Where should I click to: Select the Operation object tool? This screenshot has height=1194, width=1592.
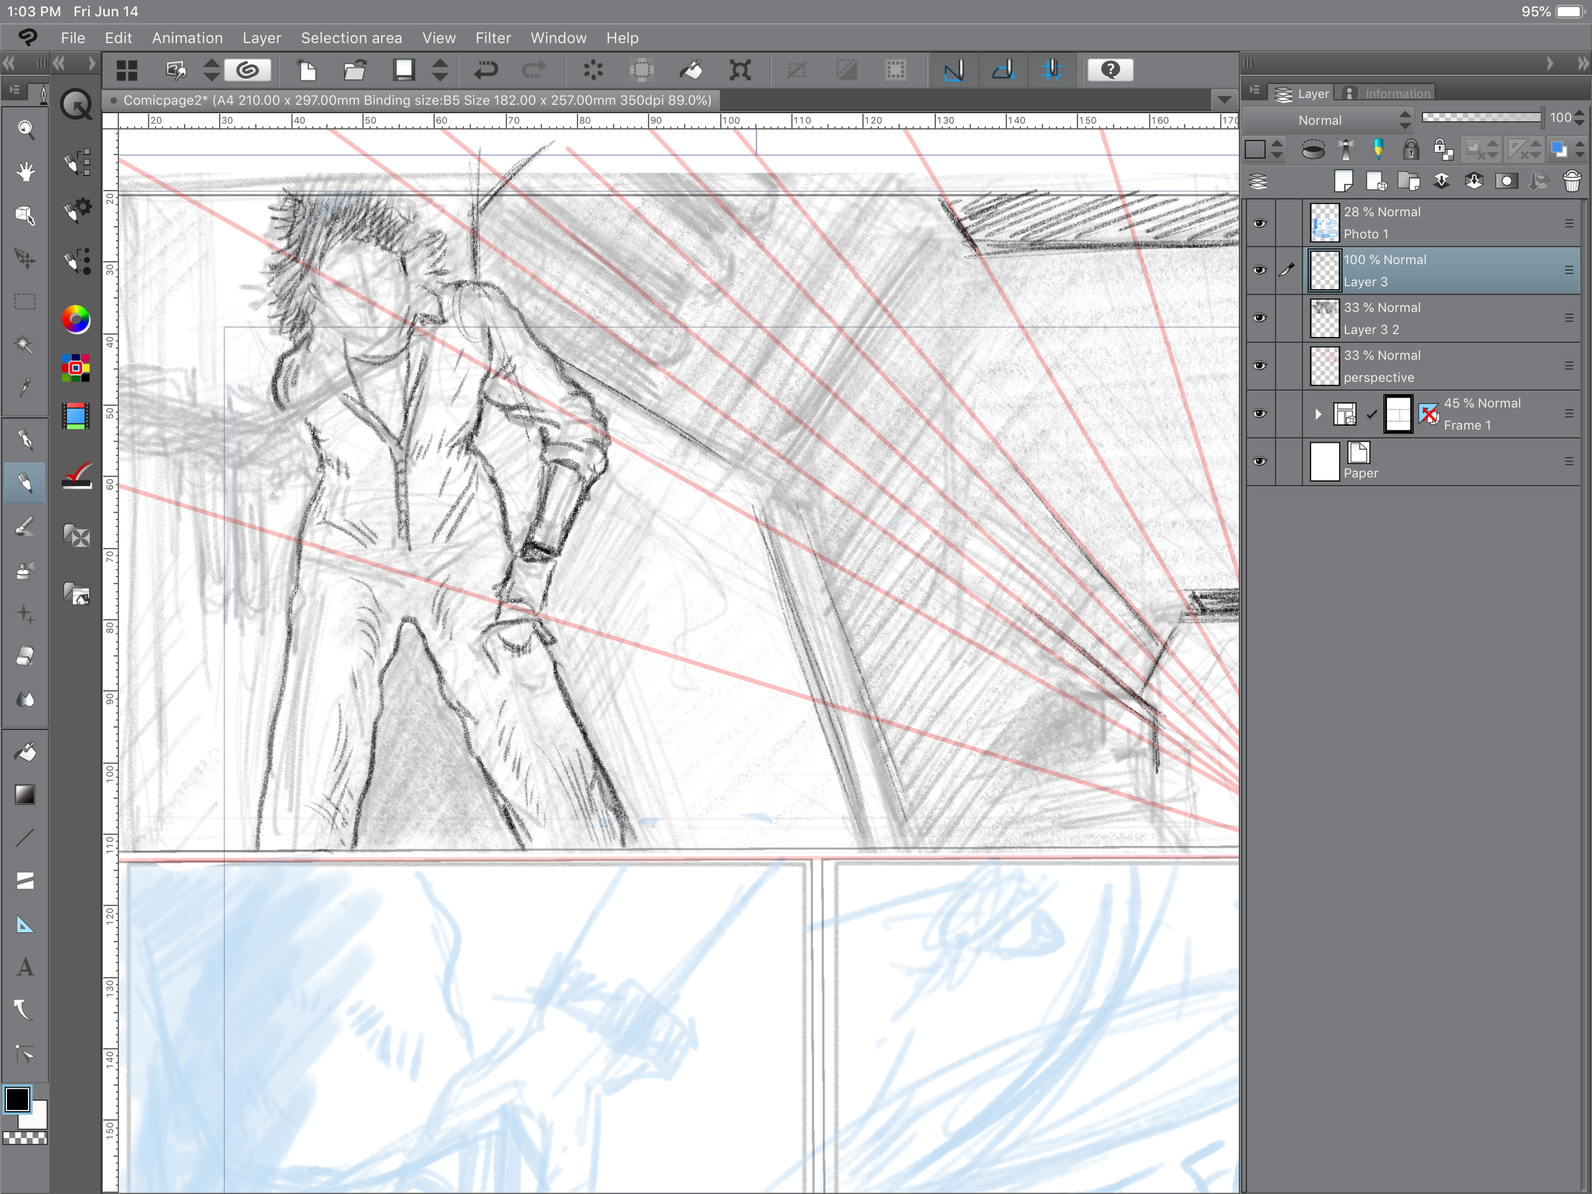point(25,215)
